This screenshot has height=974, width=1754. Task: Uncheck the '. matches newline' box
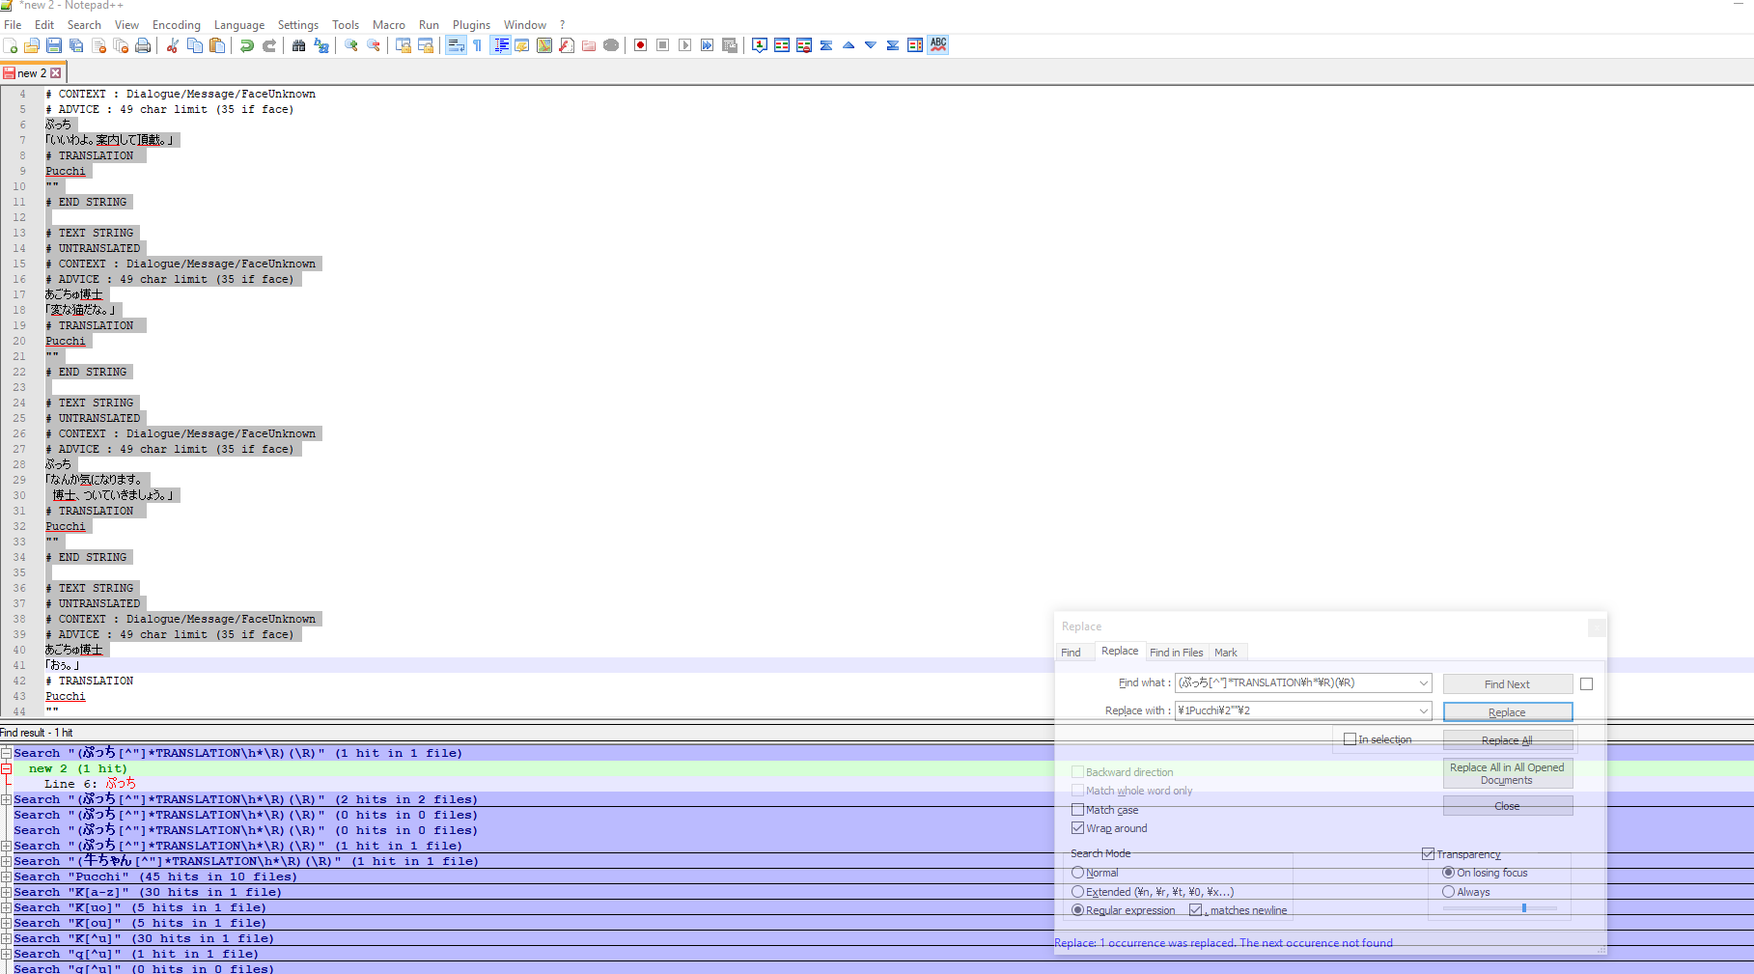[1195, 910]
